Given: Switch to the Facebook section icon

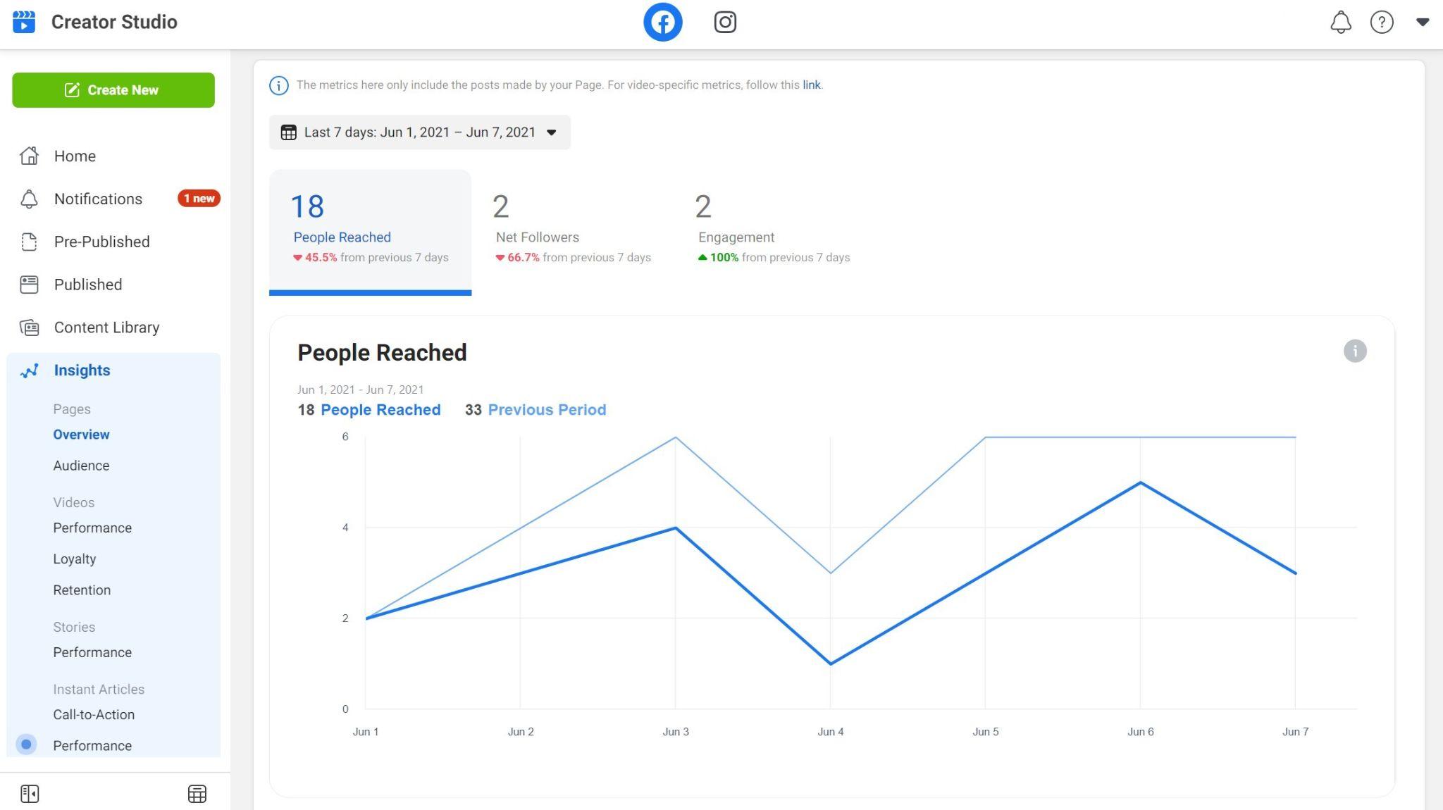Looking at the screenshot, I should click(x=662, y=22).
